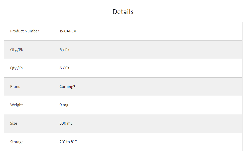Click the 6 / Cs value
Screen dimensions: 248x160
click(x=64, y=68)
